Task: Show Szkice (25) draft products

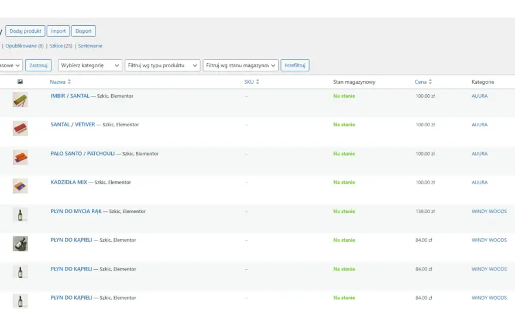Action: point(61,46)
